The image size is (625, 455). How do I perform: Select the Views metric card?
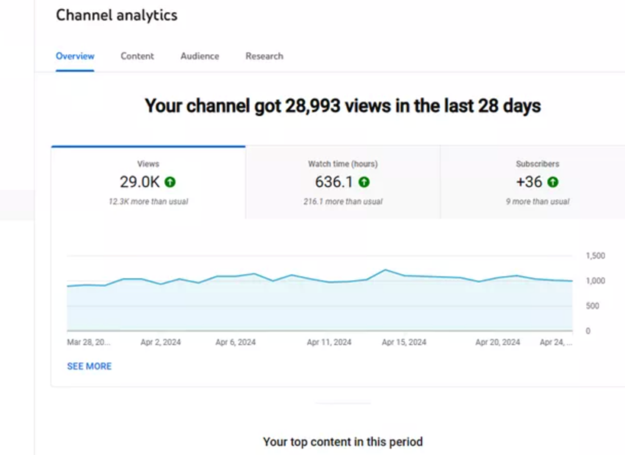(x=148, y=183)
